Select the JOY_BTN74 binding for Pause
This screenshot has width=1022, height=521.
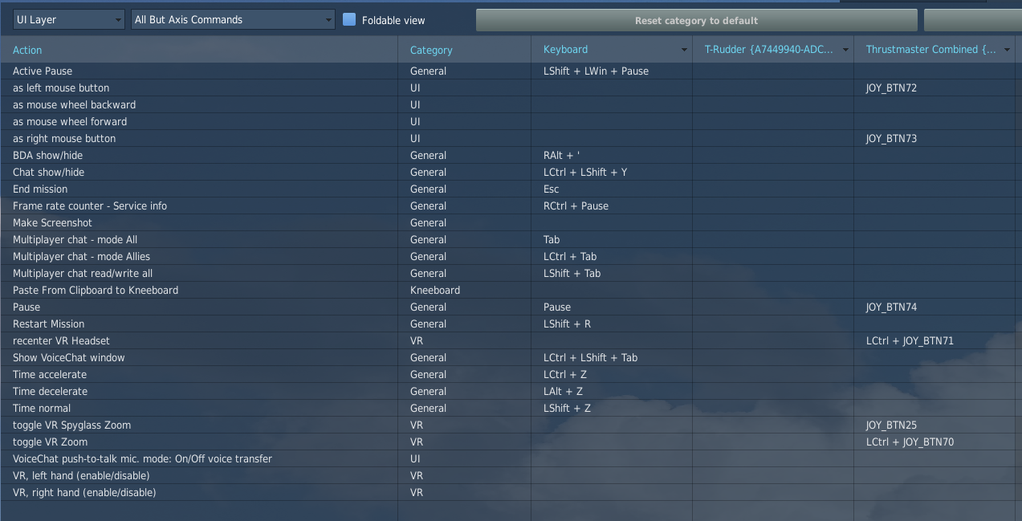pos(891,307)
